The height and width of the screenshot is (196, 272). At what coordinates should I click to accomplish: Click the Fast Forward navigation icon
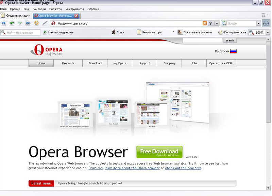click(x=28, y=23)
